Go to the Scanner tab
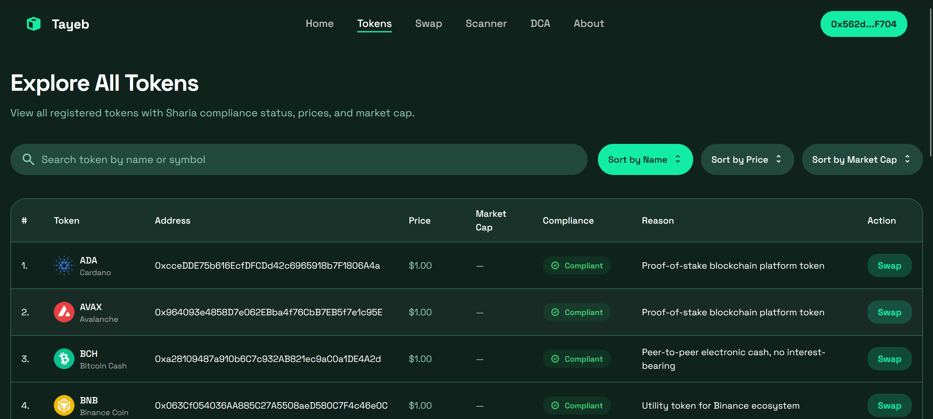Viewport: 933px width, 419px height. click(486, 24)
